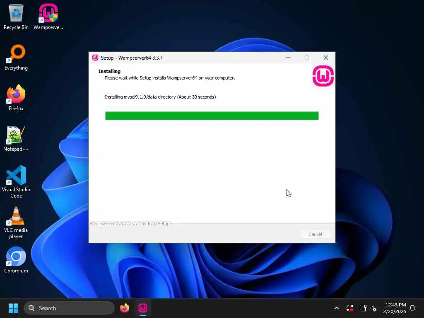The height and width of the screenshot is (318, 424).
Task: Open the network status tray icon
Action: (363, 308)
